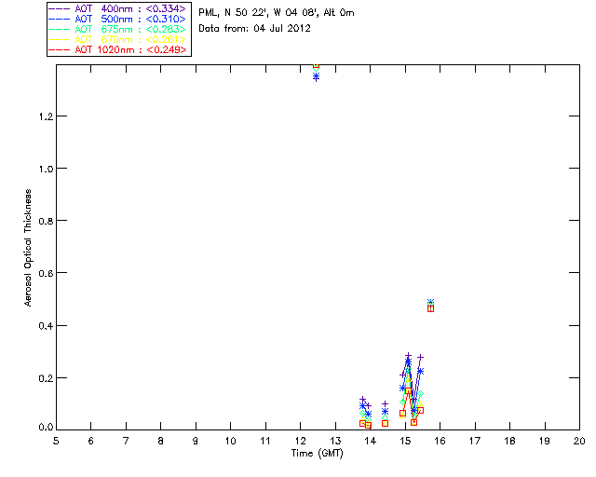The width and height of the screenshot is (596, 477).
Task: Click the x-axis tick label '6'
Action: (x=91, y=441)
